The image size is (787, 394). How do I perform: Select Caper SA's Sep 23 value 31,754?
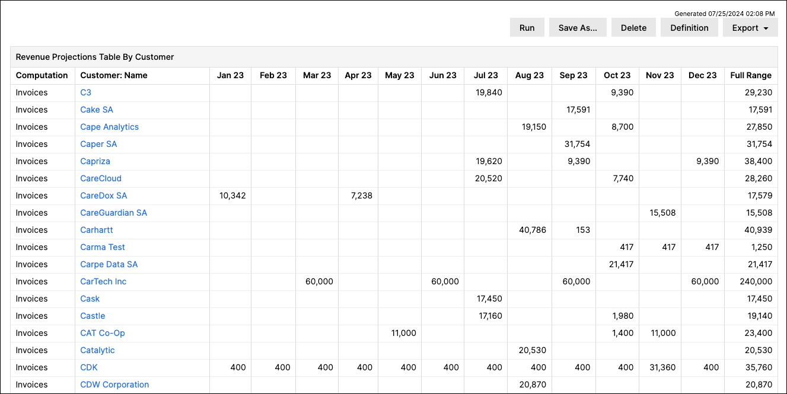pos(578,144)
